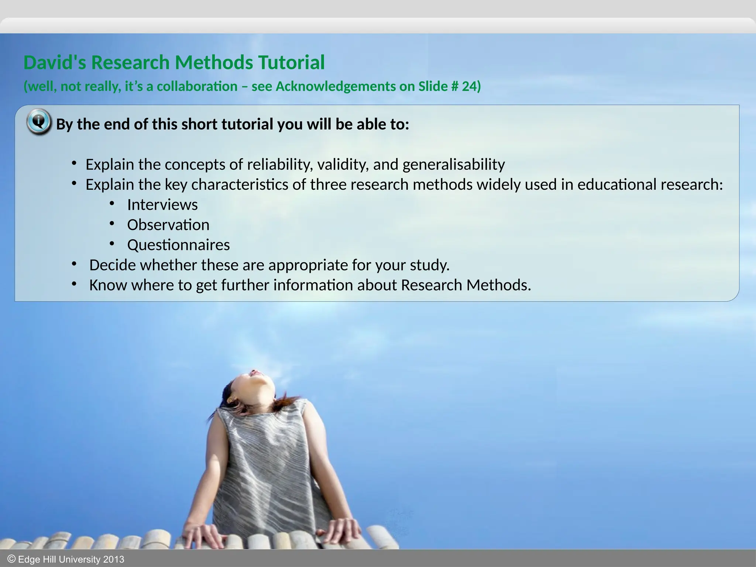Click the copyright symbol in the footer
The height and width of the screenshot is (567, 756).
(11, 559)
